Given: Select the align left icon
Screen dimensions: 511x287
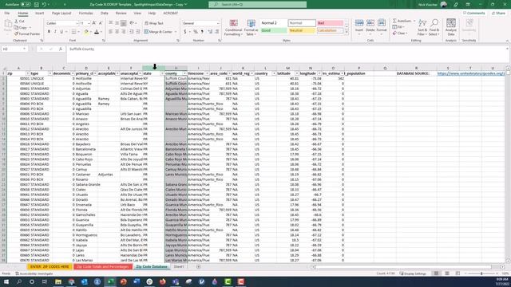Looking at the screenshot, I should [x=110, y=32].
